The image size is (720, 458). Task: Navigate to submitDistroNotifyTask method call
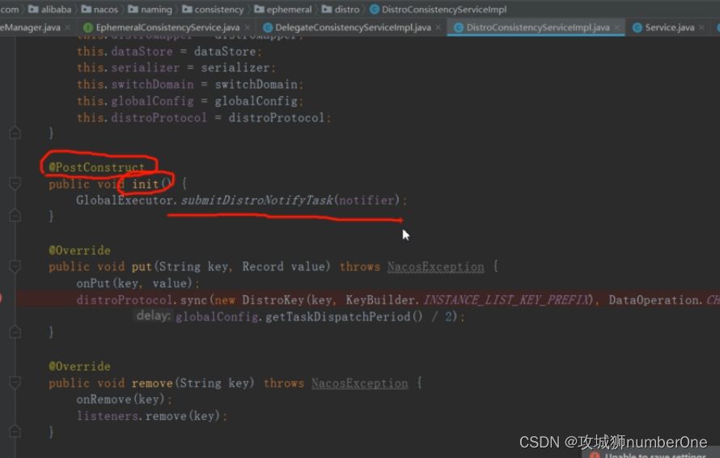(256, 201)
